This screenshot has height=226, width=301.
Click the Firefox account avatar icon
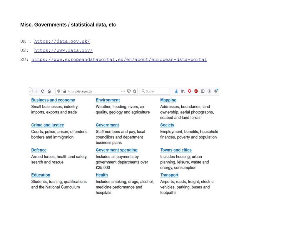(216, 91)
